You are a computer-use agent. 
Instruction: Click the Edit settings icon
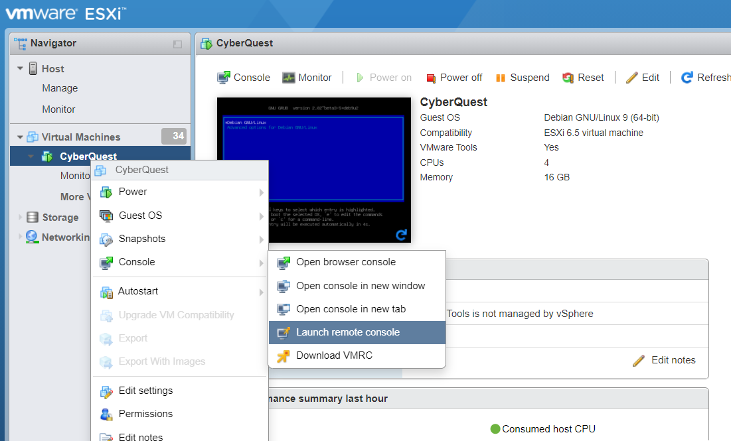[106, 392]
